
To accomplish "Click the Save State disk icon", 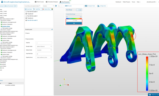I will pyautogui.click(x=26, y=9).
